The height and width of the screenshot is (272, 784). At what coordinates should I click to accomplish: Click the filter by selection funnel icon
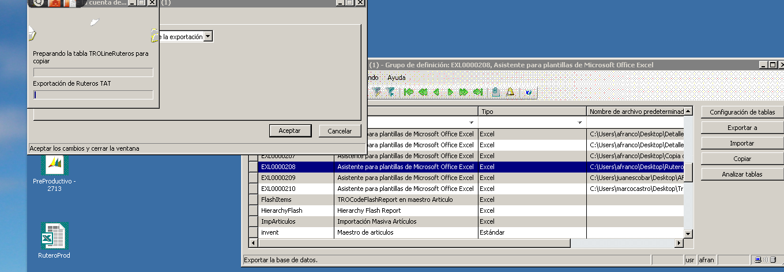coord(376,91)
